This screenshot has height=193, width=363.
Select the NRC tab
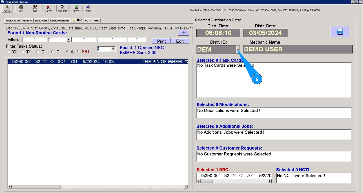point(77,20)
